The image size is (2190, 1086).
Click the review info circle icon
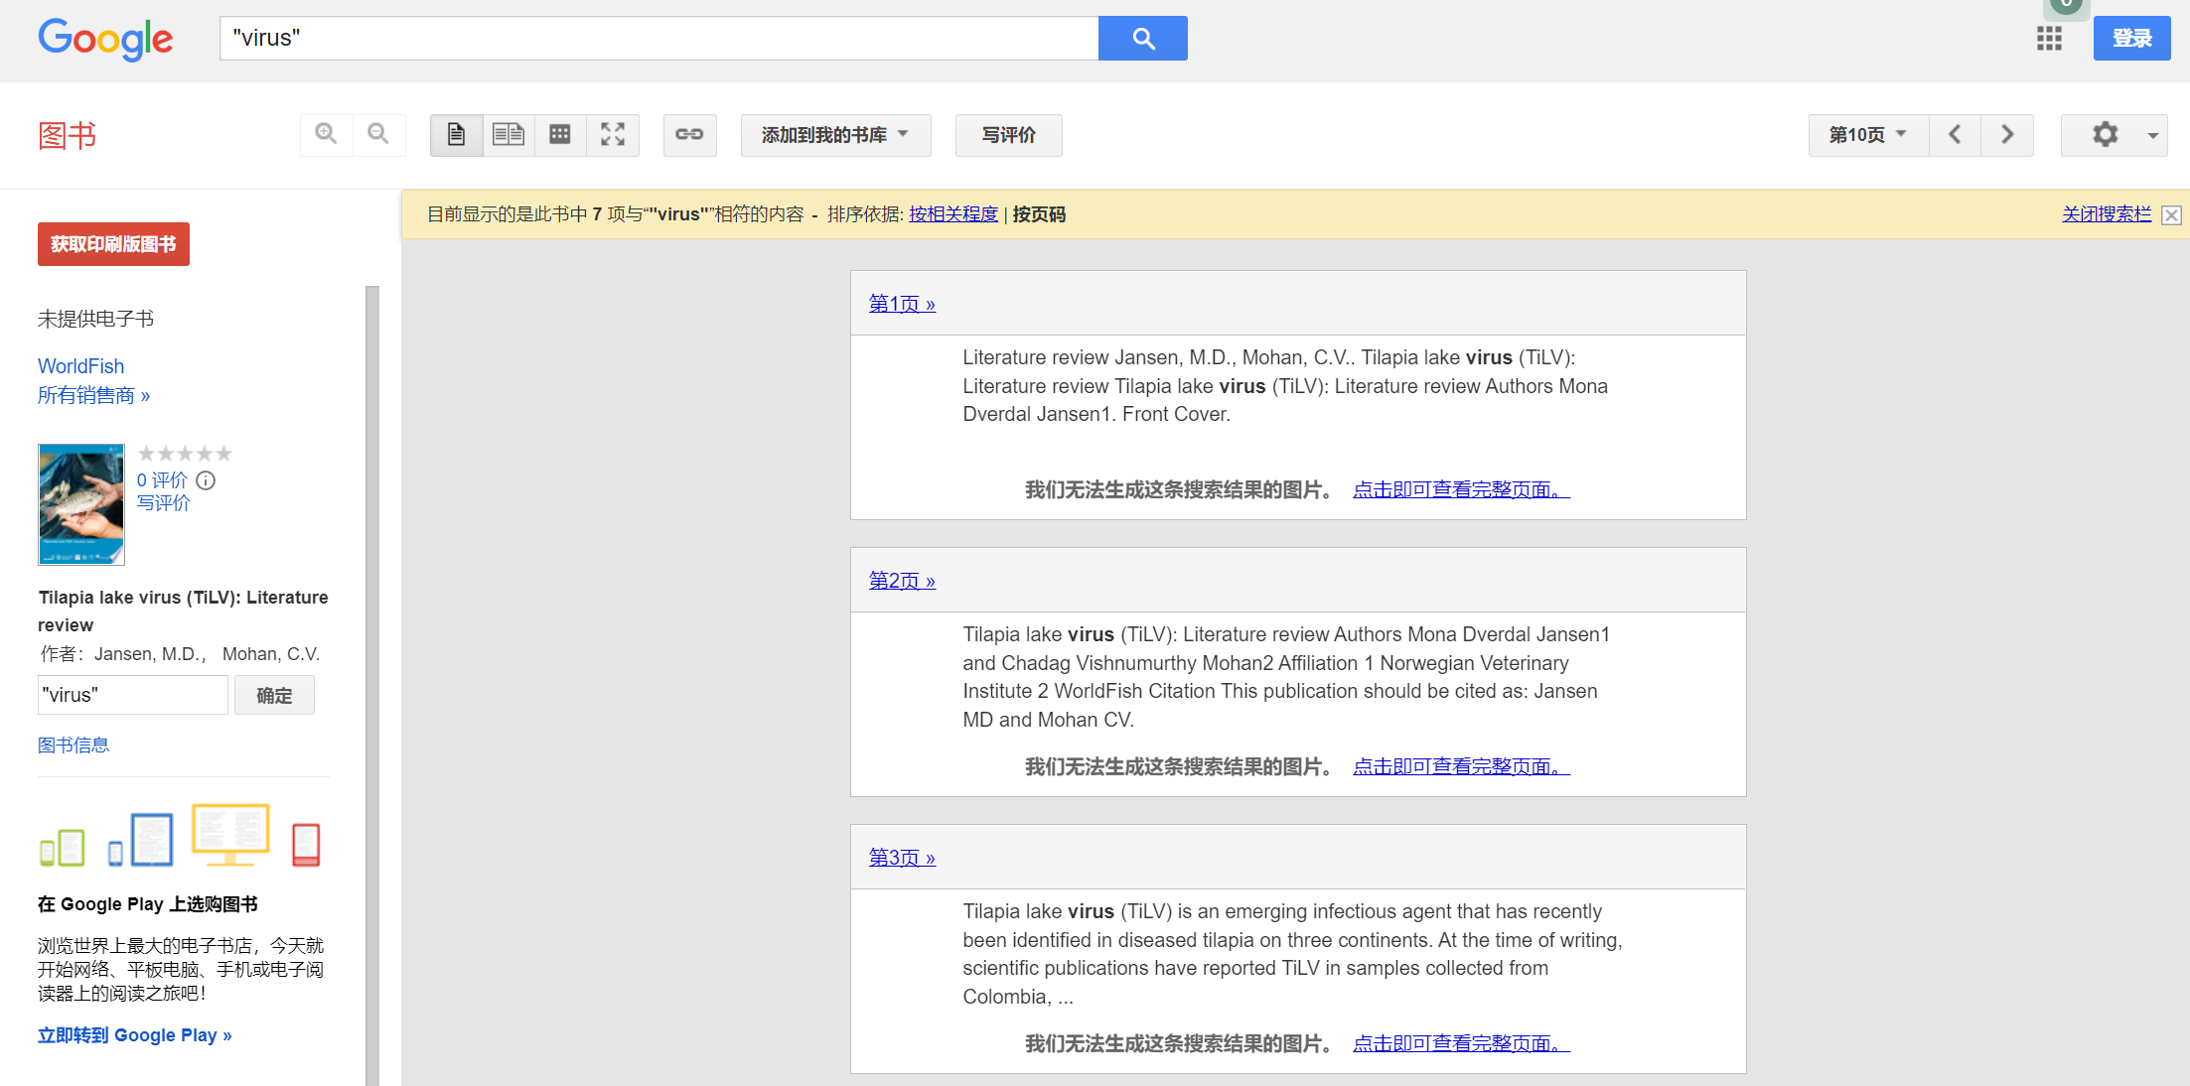[206, 480]
